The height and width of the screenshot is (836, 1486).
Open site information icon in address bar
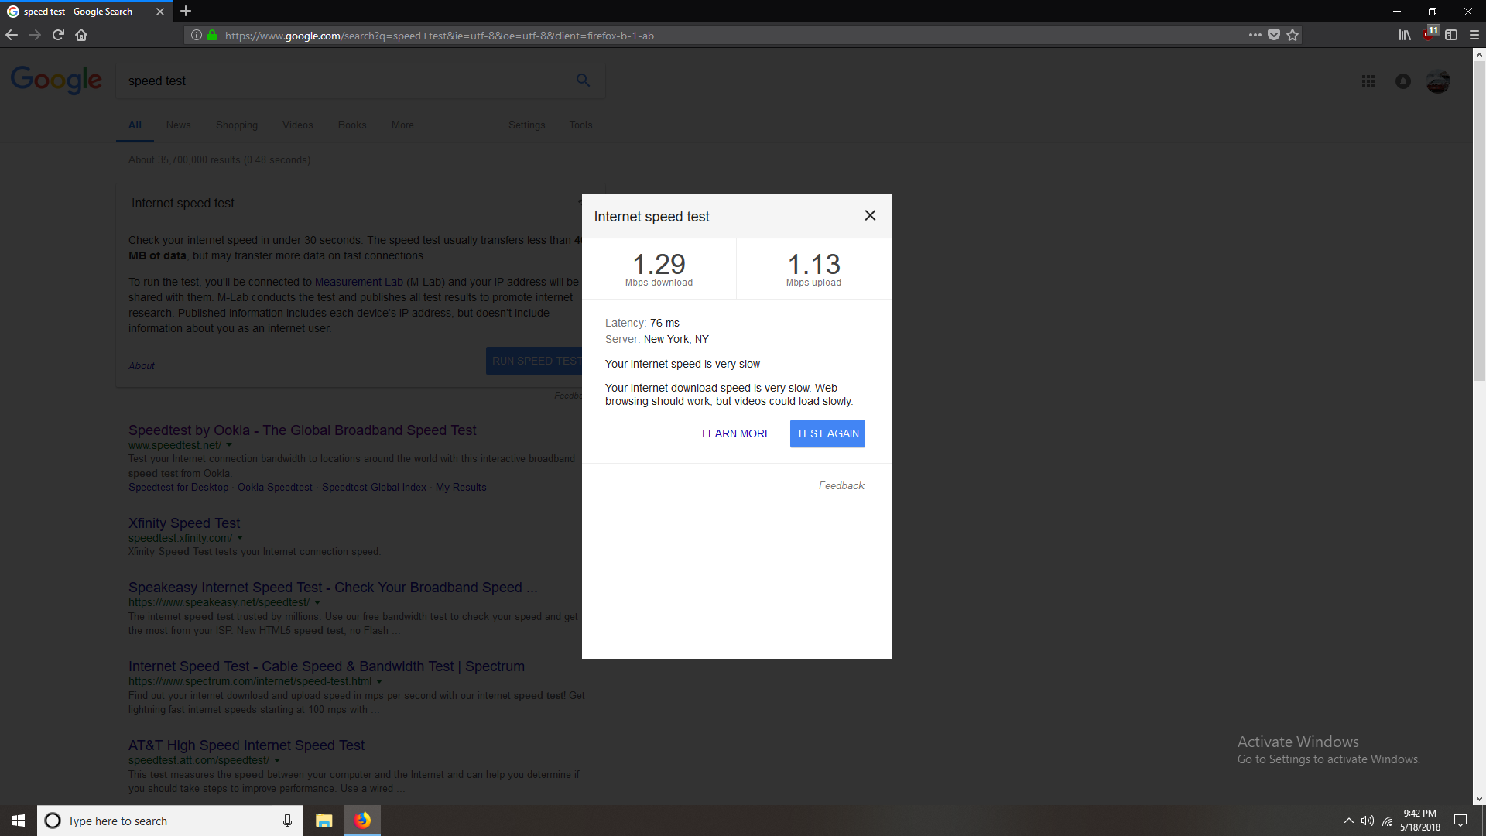(x=197, y=35)
